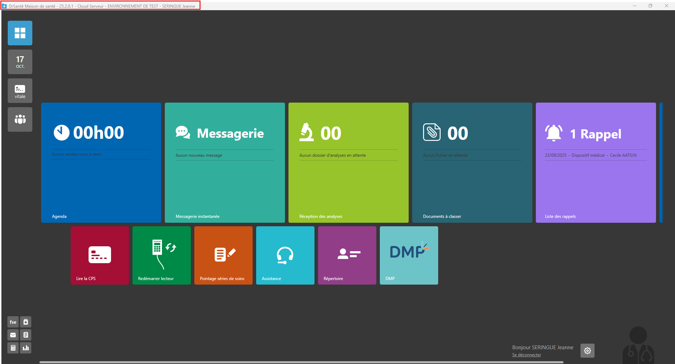Click the Se déconnecter link
The image size is (675, 364).
point(526,355)
